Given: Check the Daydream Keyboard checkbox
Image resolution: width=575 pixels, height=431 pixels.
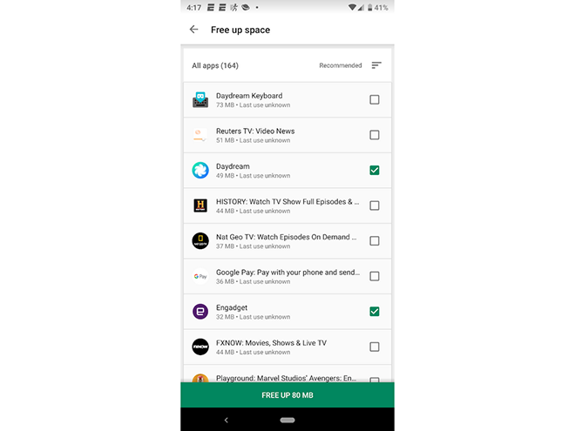Looking at the screenshot, I should (x=375, y=99).
